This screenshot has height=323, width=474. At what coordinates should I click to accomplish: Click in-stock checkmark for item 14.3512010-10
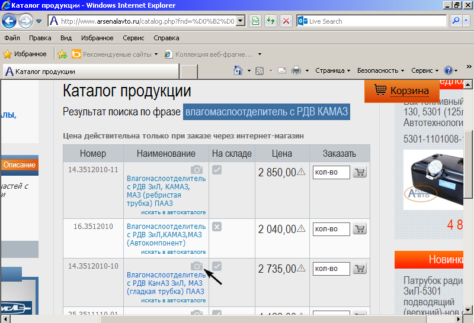[x=217, y=266]
